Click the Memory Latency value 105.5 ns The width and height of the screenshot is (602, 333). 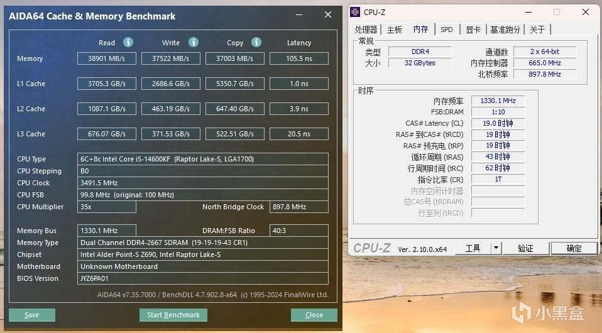(x=299, y=58)
